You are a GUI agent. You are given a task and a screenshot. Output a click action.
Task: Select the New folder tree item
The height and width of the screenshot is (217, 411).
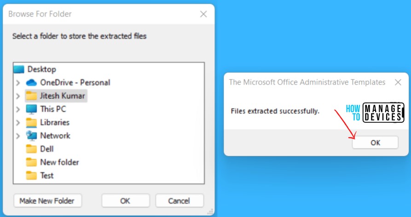[59, 162]
